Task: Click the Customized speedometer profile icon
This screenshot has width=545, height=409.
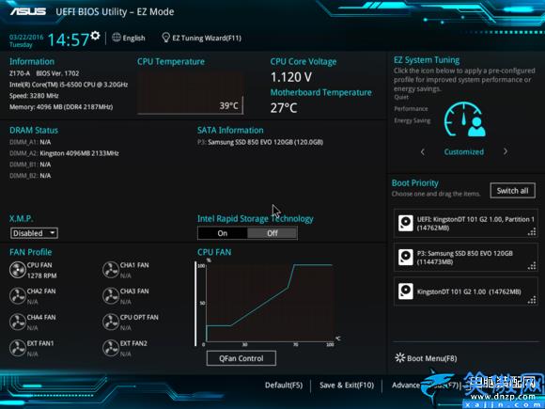Action: [x=465, y=119]
